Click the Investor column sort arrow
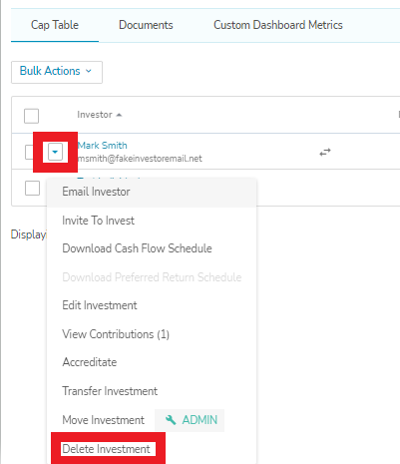400x464 pixels. pyautogui.click(x=119, y=115)
